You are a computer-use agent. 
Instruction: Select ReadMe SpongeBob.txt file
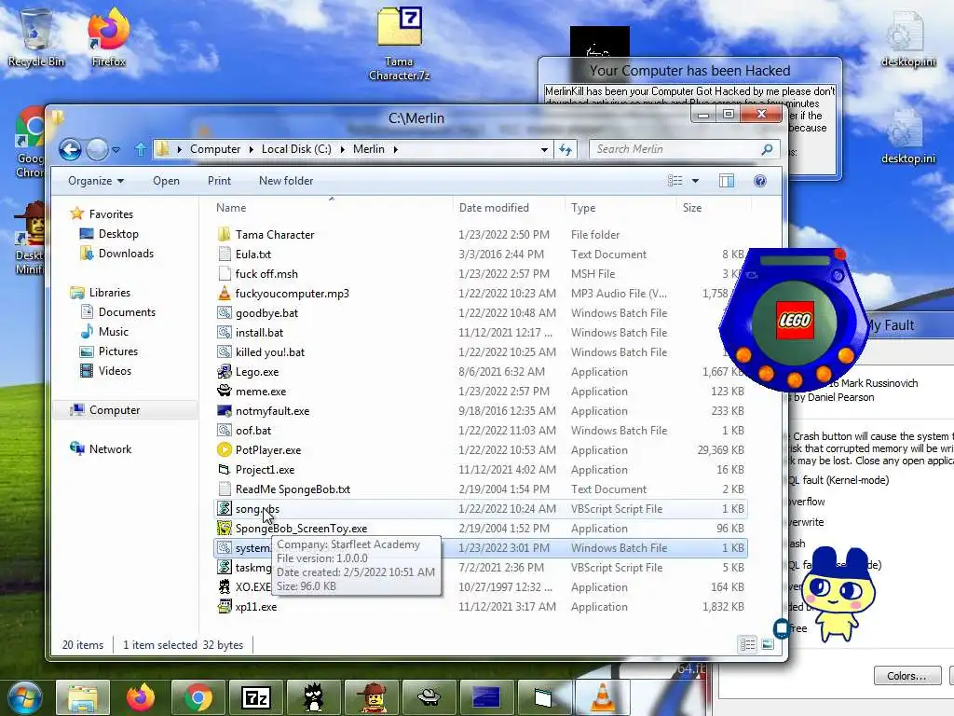point(293,489)
